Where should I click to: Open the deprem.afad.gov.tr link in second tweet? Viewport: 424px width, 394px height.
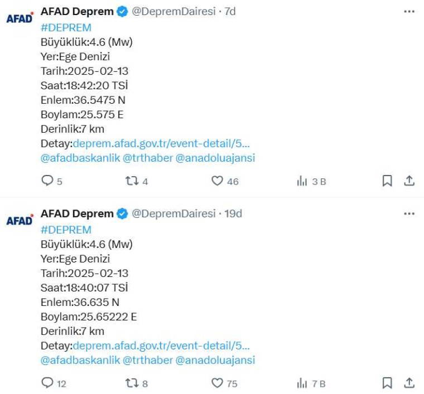(161, 346)
